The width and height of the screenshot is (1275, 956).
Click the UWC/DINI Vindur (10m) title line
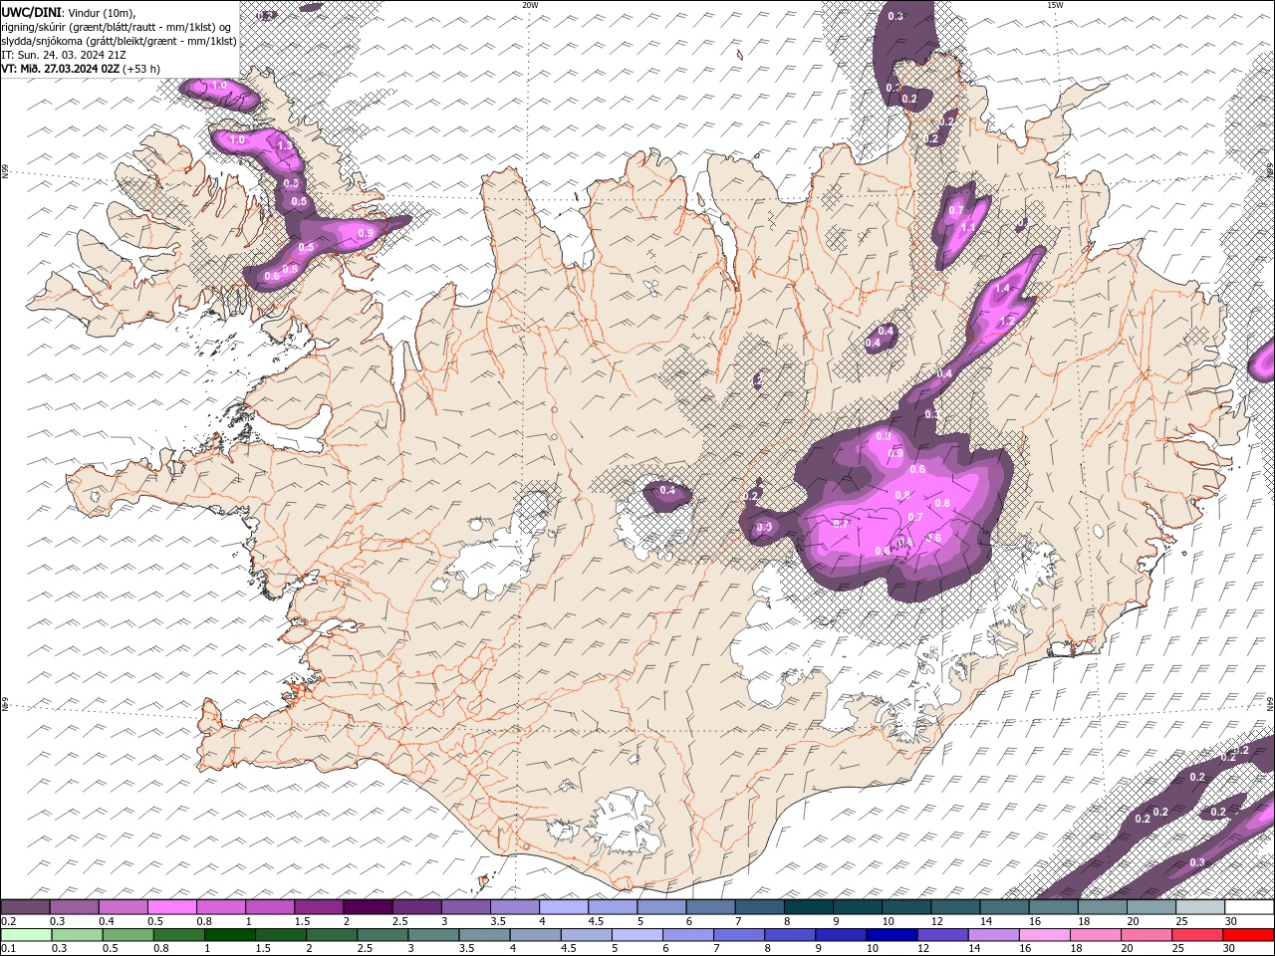click(x=67, y=11)
